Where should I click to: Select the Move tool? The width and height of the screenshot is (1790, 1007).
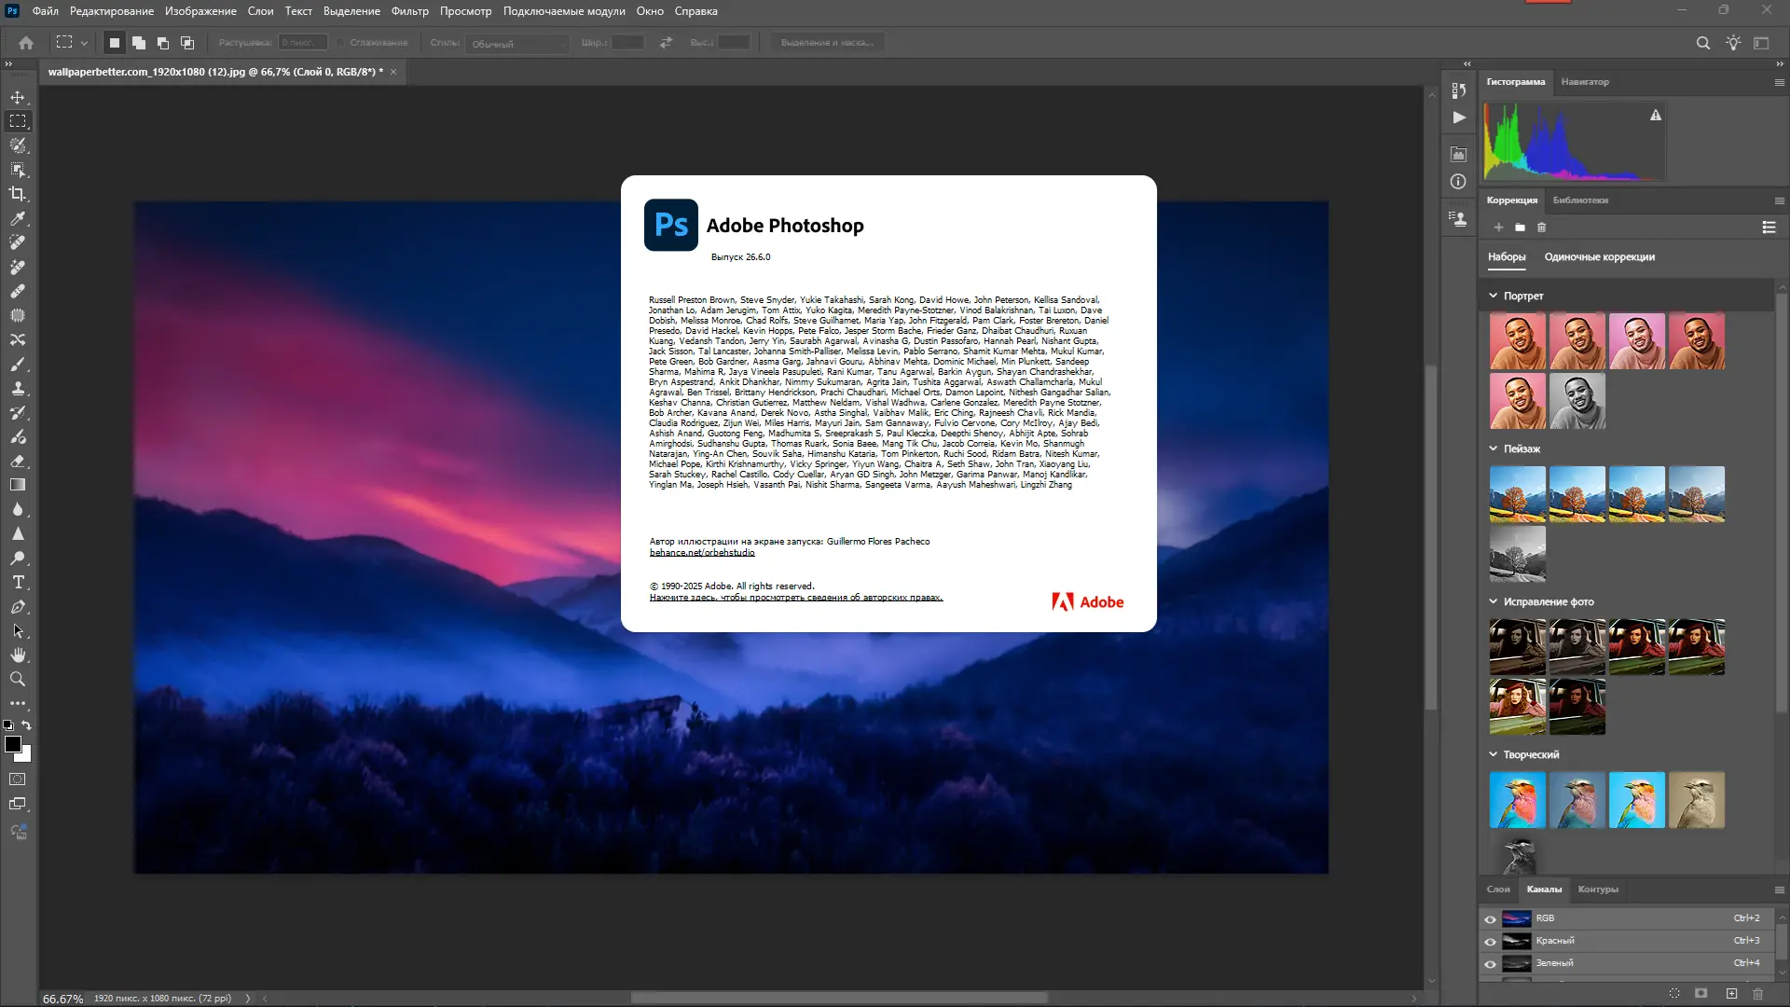[x=18, y=97]
